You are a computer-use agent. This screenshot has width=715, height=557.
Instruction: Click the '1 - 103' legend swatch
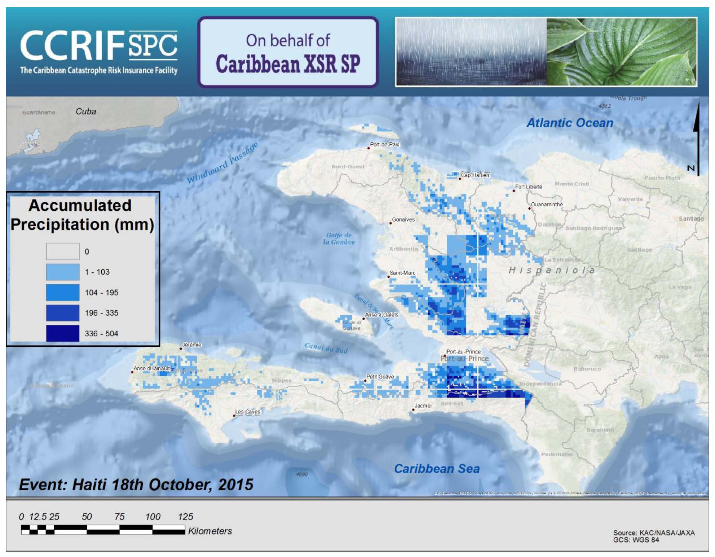63,272
